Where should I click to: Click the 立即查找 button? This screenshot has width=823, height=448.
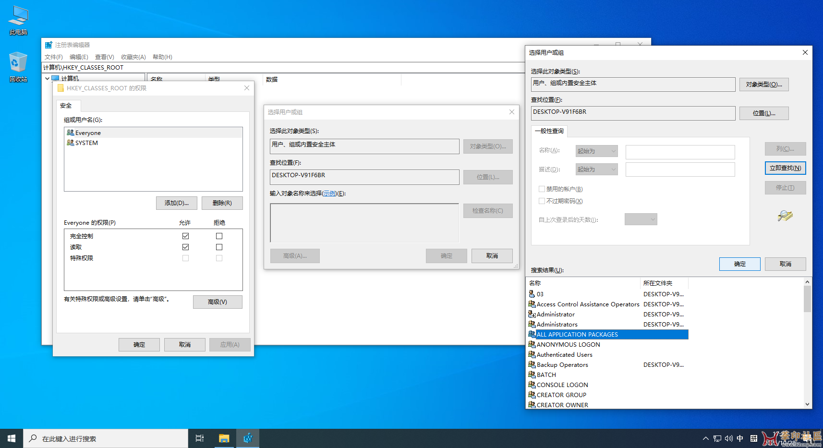[x=785, y=168]
